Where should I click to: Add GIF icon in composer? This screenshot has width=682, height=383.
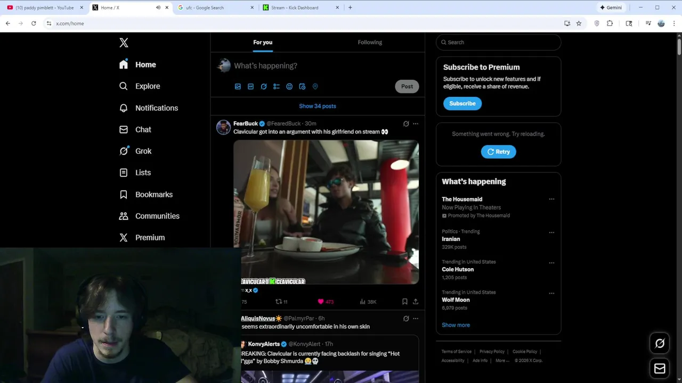[x=250, y=86]
